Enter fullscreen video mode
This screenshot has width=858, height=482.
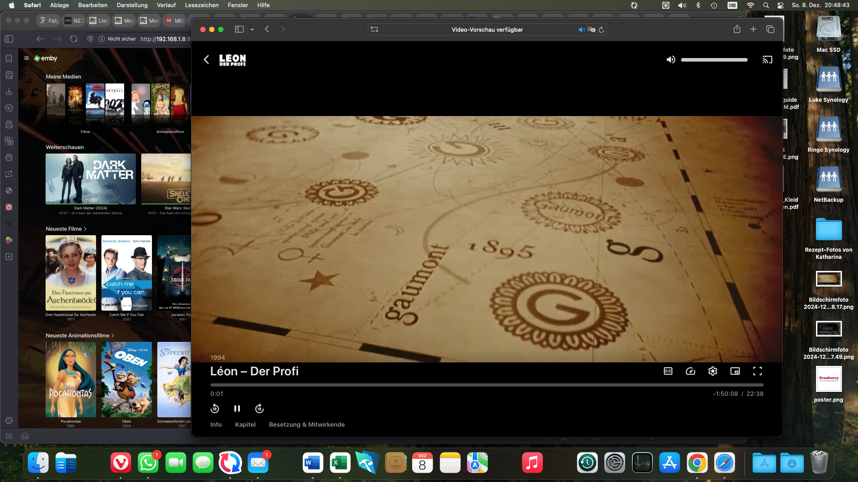click(x=757, y=371)
